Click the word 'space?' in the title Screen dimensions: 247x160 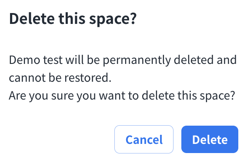pyautogui.click(x=113, y=20)
